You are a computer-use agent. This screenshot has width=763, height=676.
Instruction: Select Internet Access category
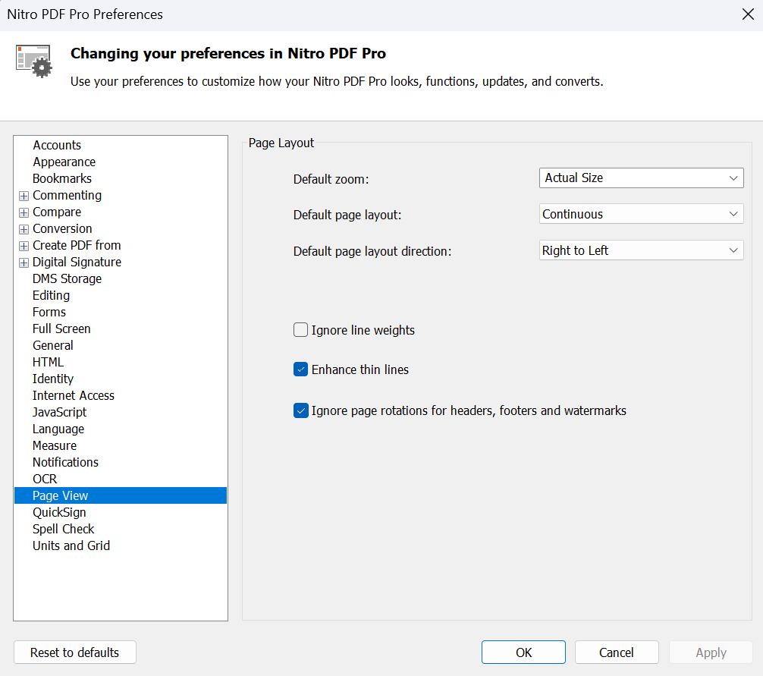coord(74,395)
